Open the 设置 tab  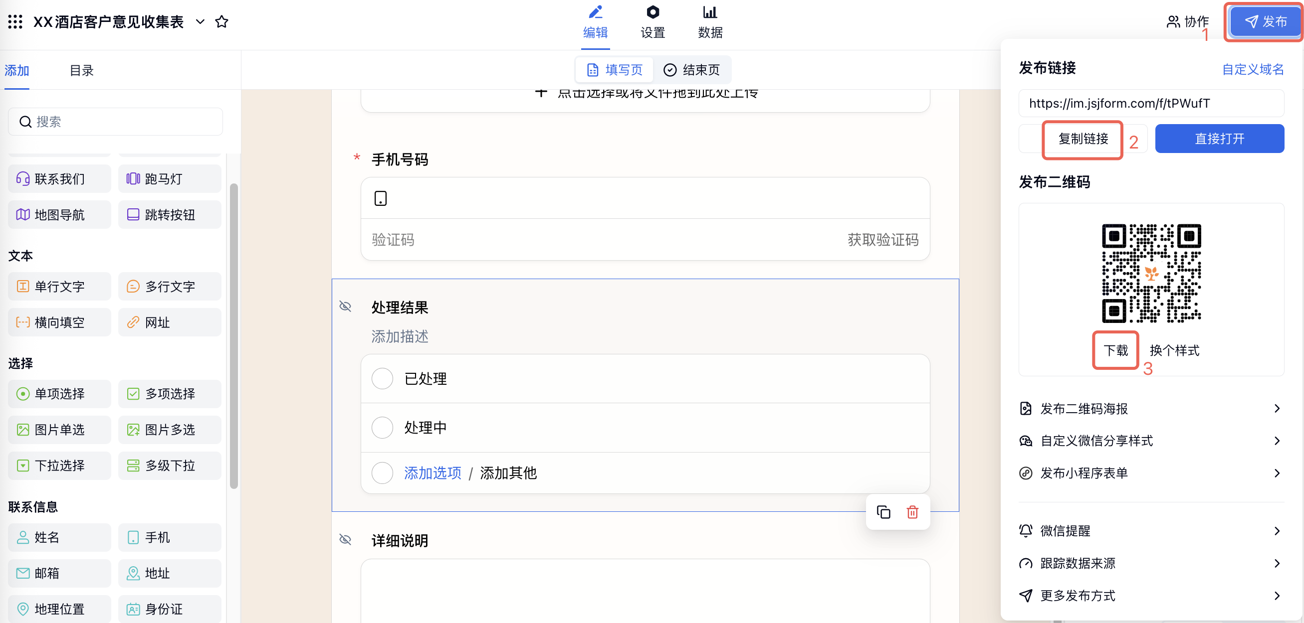(652, 23)
